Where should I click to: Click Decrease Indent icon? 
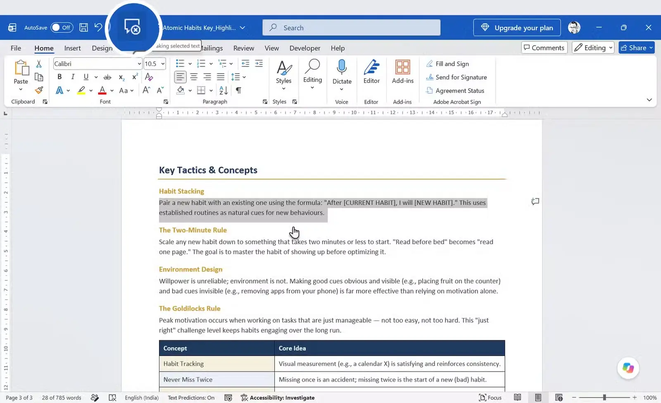coord(245,64)
